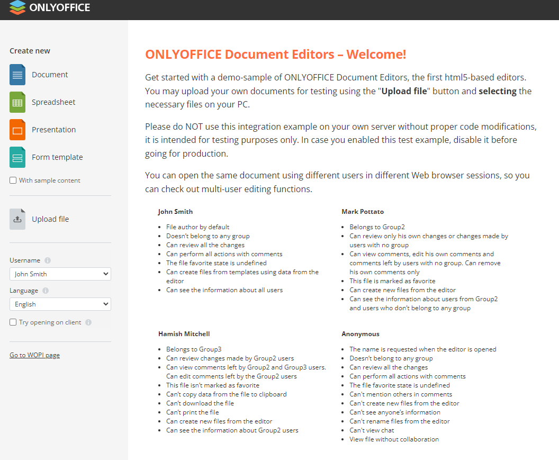Click the Hamish Mitchell user heading
This screenshot has height=460, width=559.
[x=184, y=334]
